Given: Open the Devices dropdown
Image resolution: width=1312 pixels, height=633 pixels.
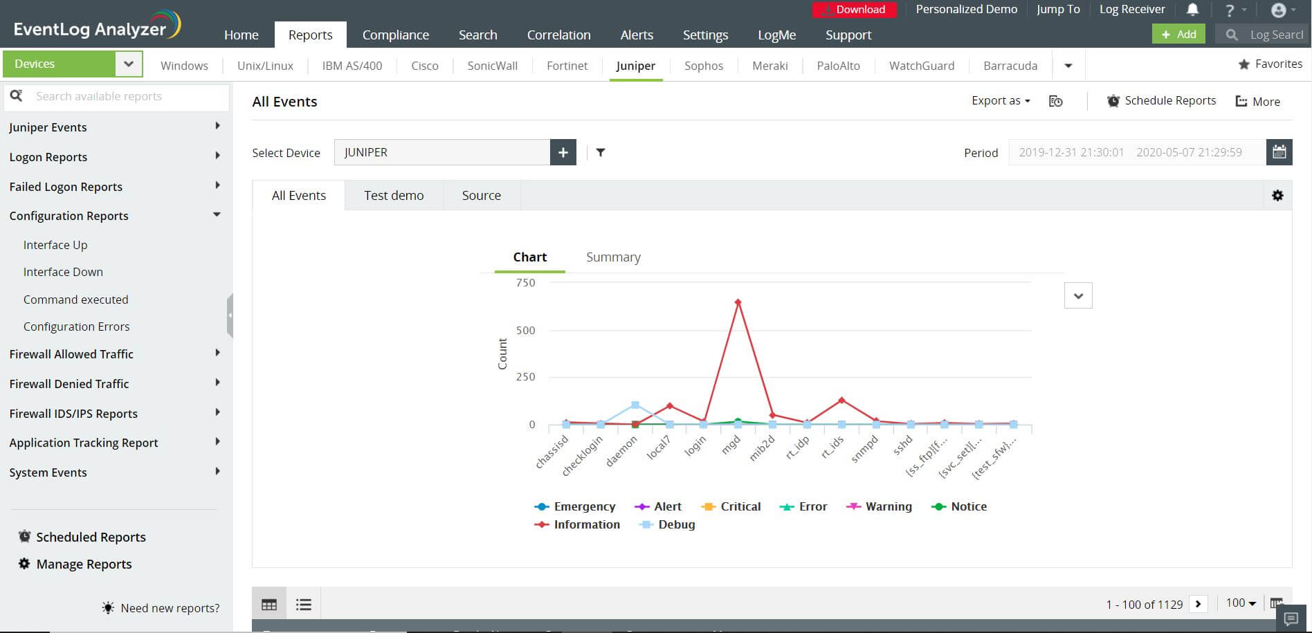Looking at the screenshot, I should (73, 64).
